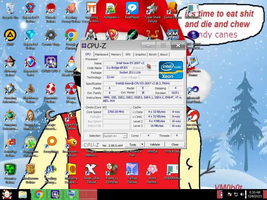Switch to Chrome in the taskbar
The image size is (267, 200).
[x=39, y=194]
